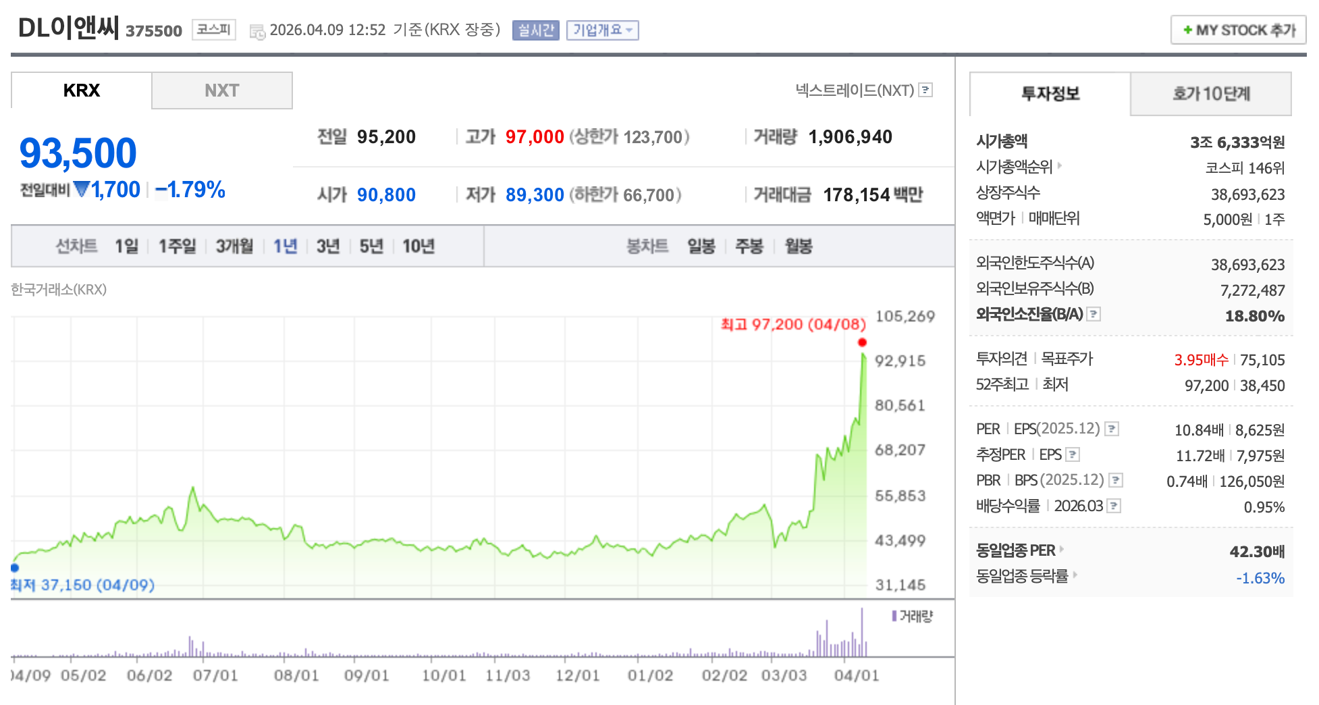Open the 추정PER EPS help icon

tap(1073, 454)
